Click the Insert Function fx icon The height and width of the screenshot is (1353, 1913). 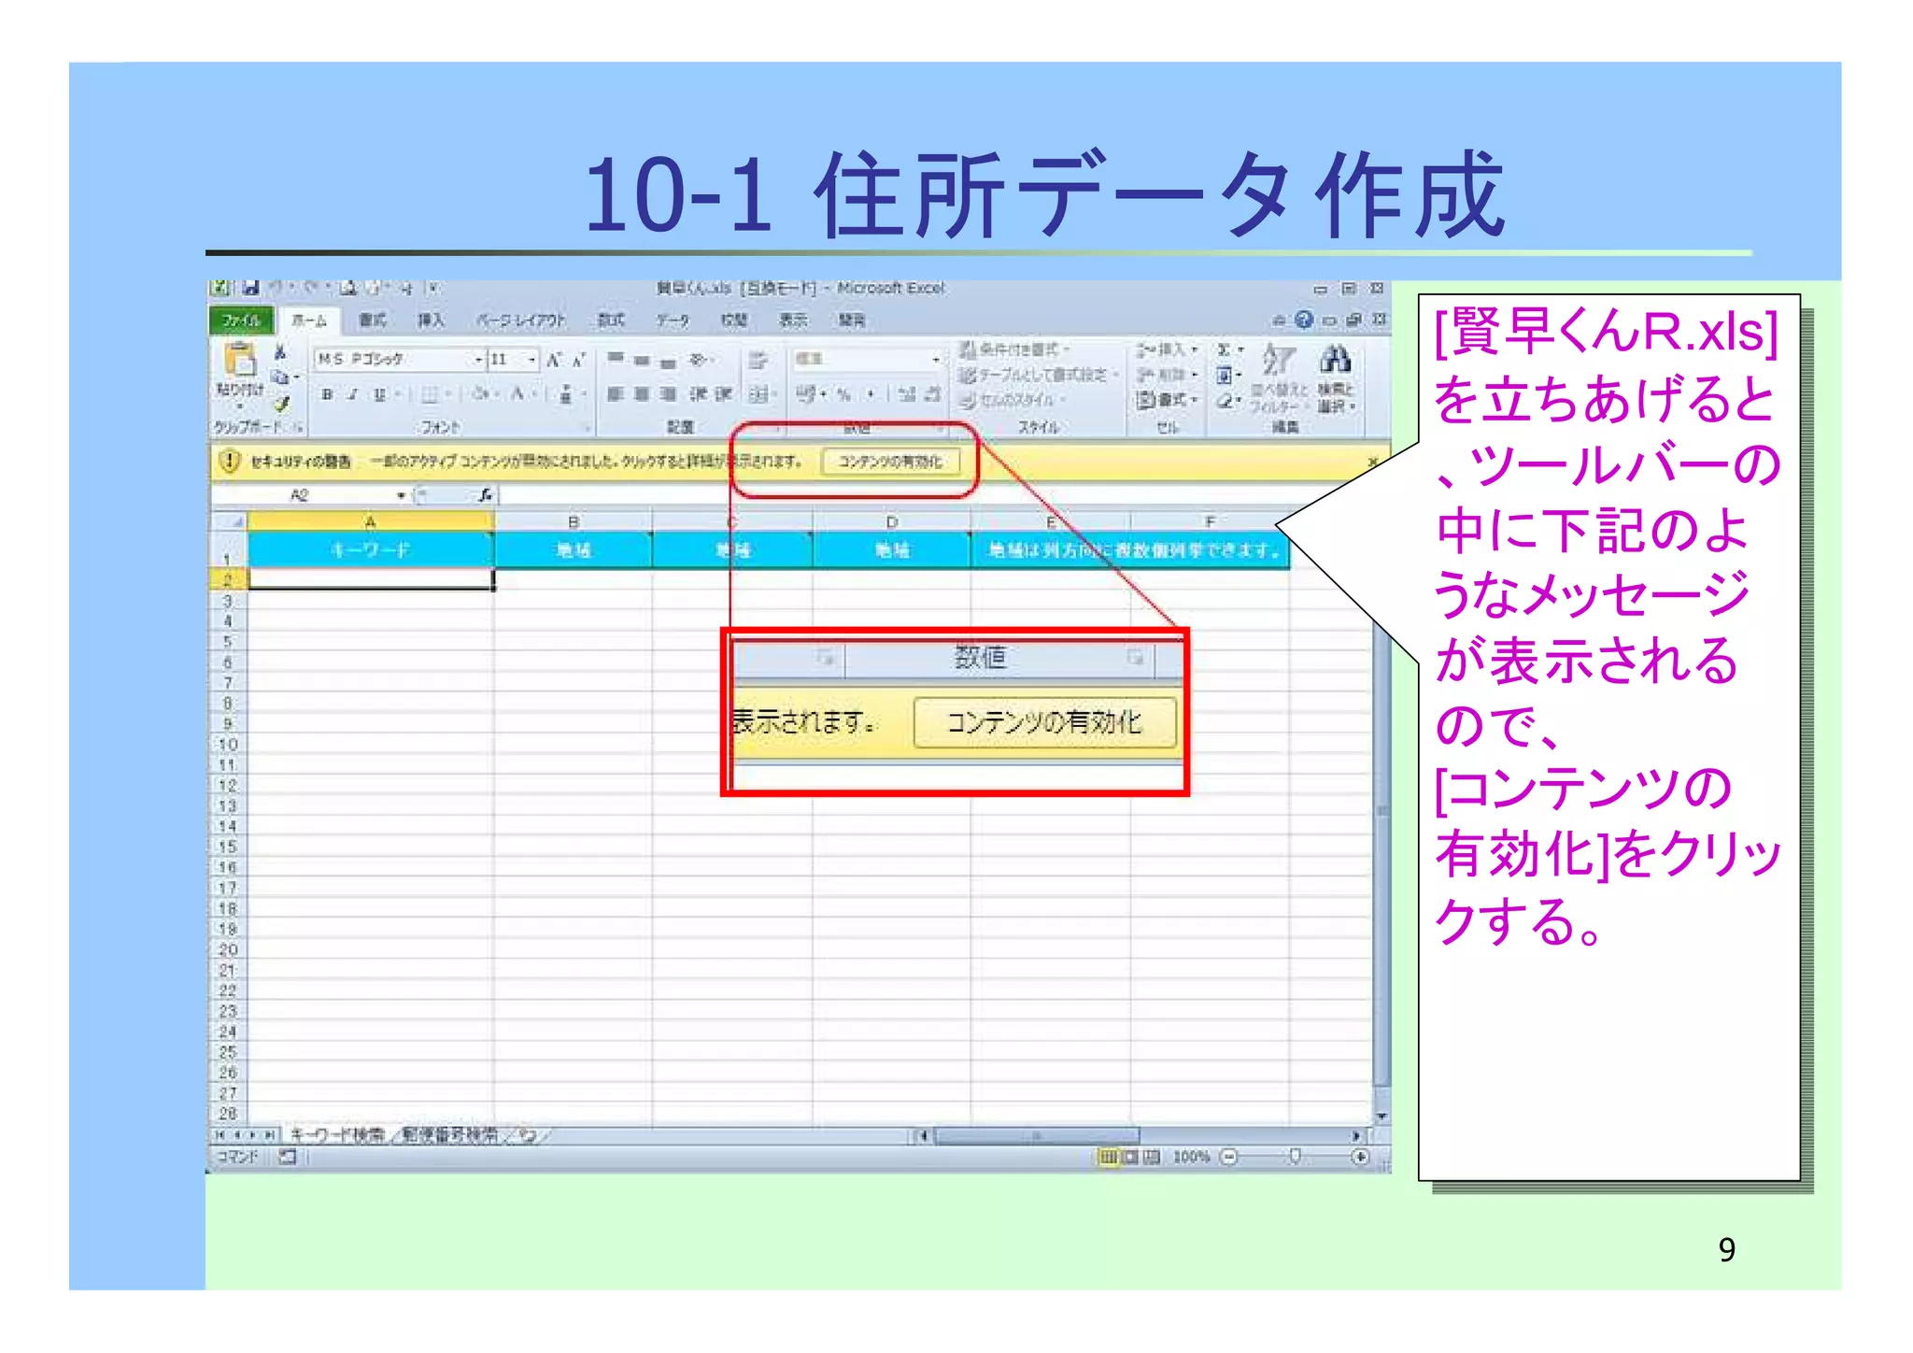(485, 495)
